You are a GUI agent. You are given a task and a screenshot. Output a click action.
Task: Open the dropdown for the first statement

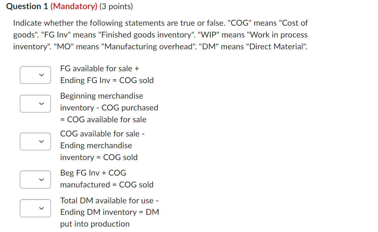35,75
